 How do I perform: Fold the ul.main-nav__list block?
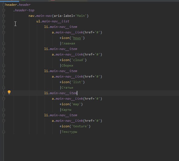(4, 21)
